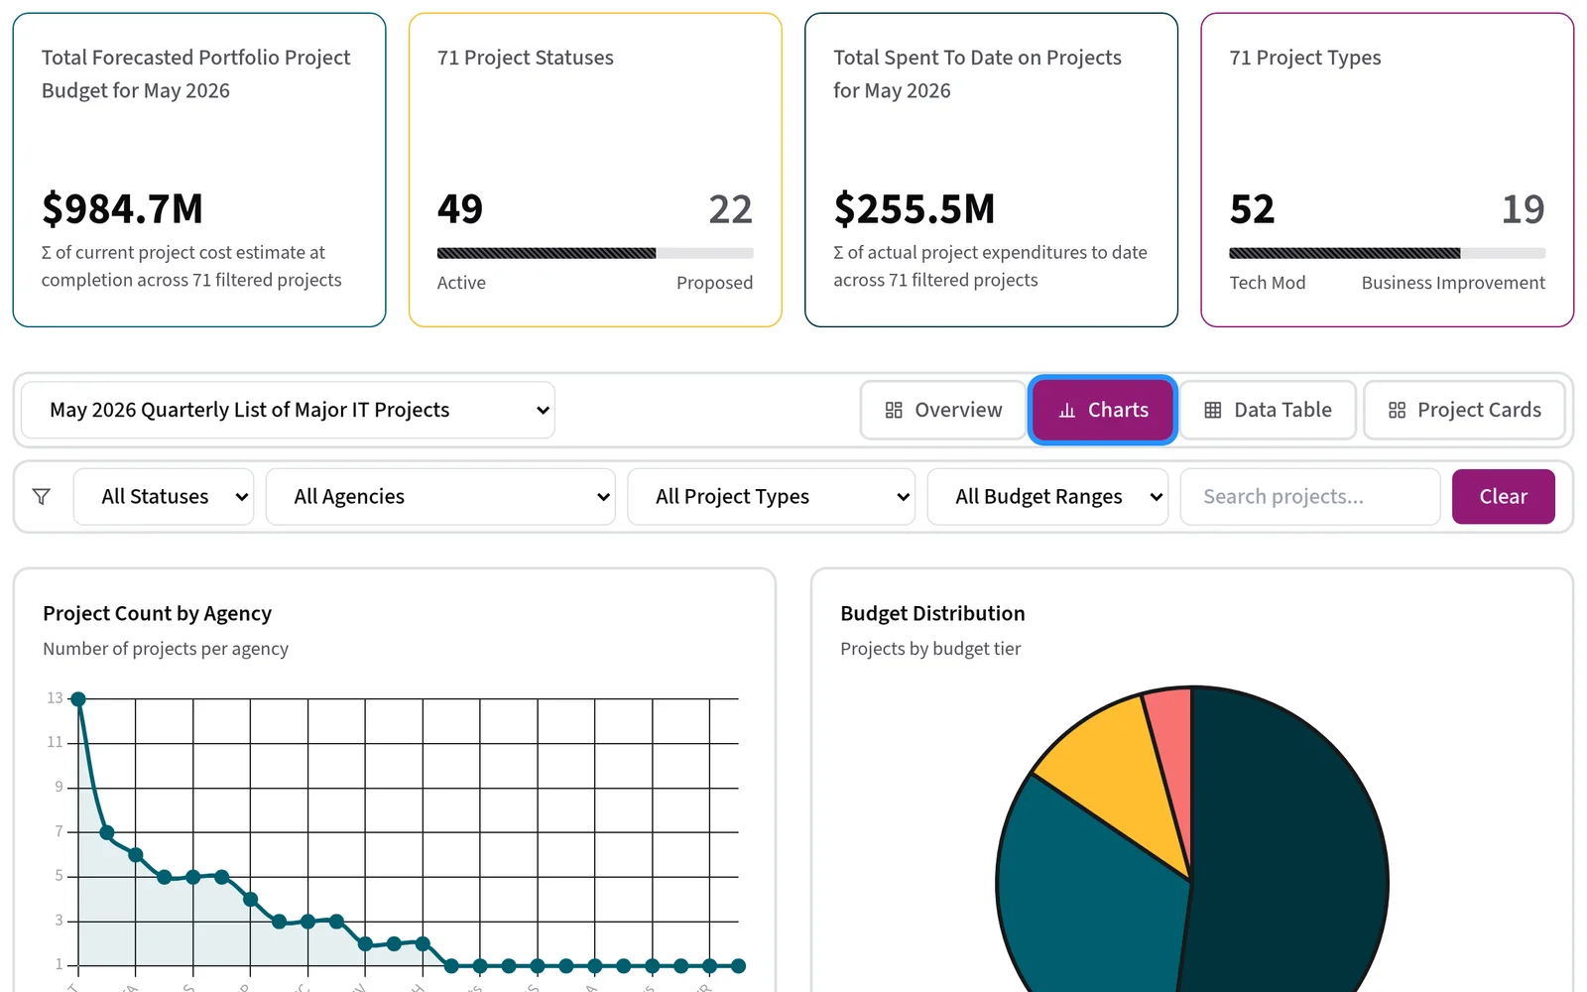The width and height of the screenshot is (1587, 992).
Task: Click the $255.5M total spent value
Action: 915,209
